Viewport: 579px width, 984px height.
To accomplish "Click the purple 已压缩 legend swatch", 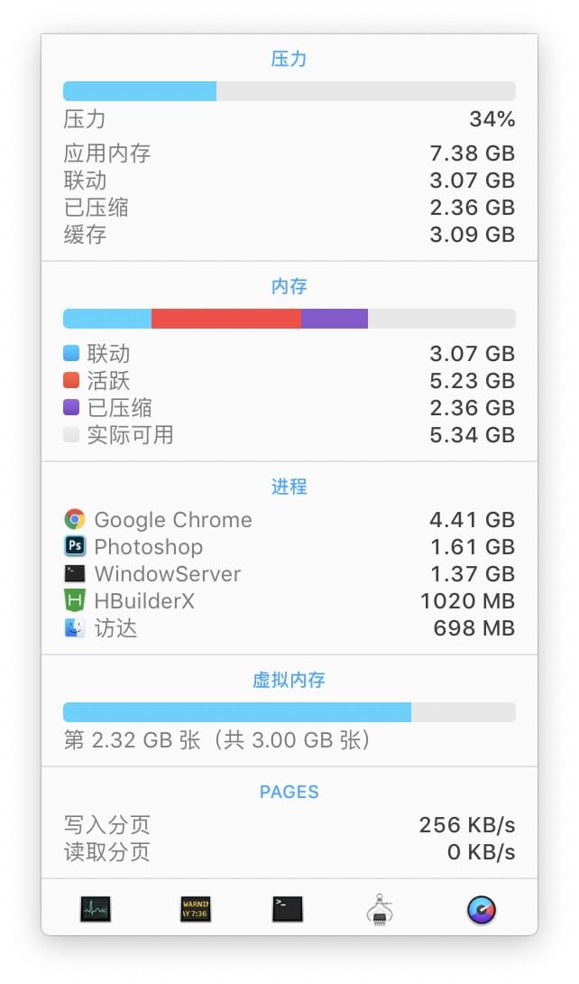I will (71, 407).
